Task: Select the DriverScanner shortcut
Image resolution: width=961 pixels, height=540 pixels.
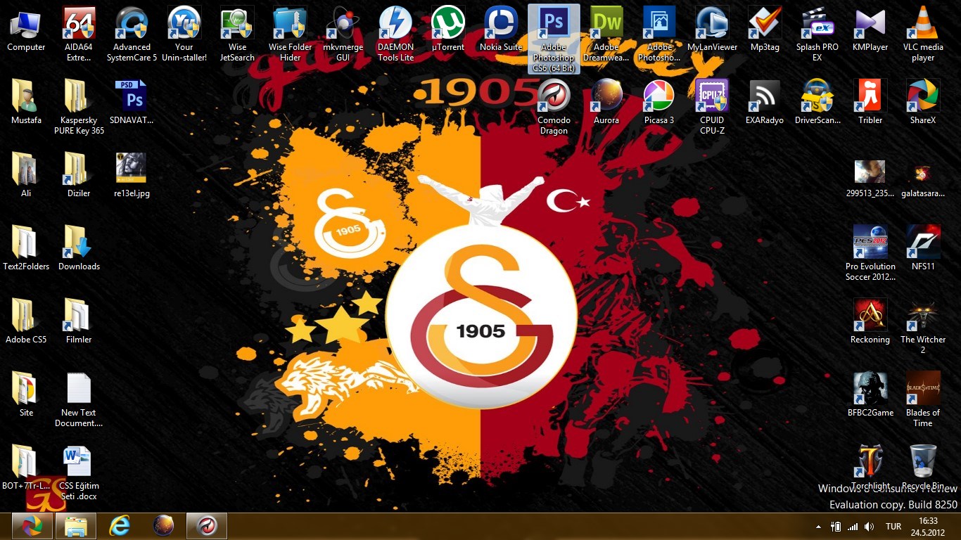Action: [x=817, y=103]
